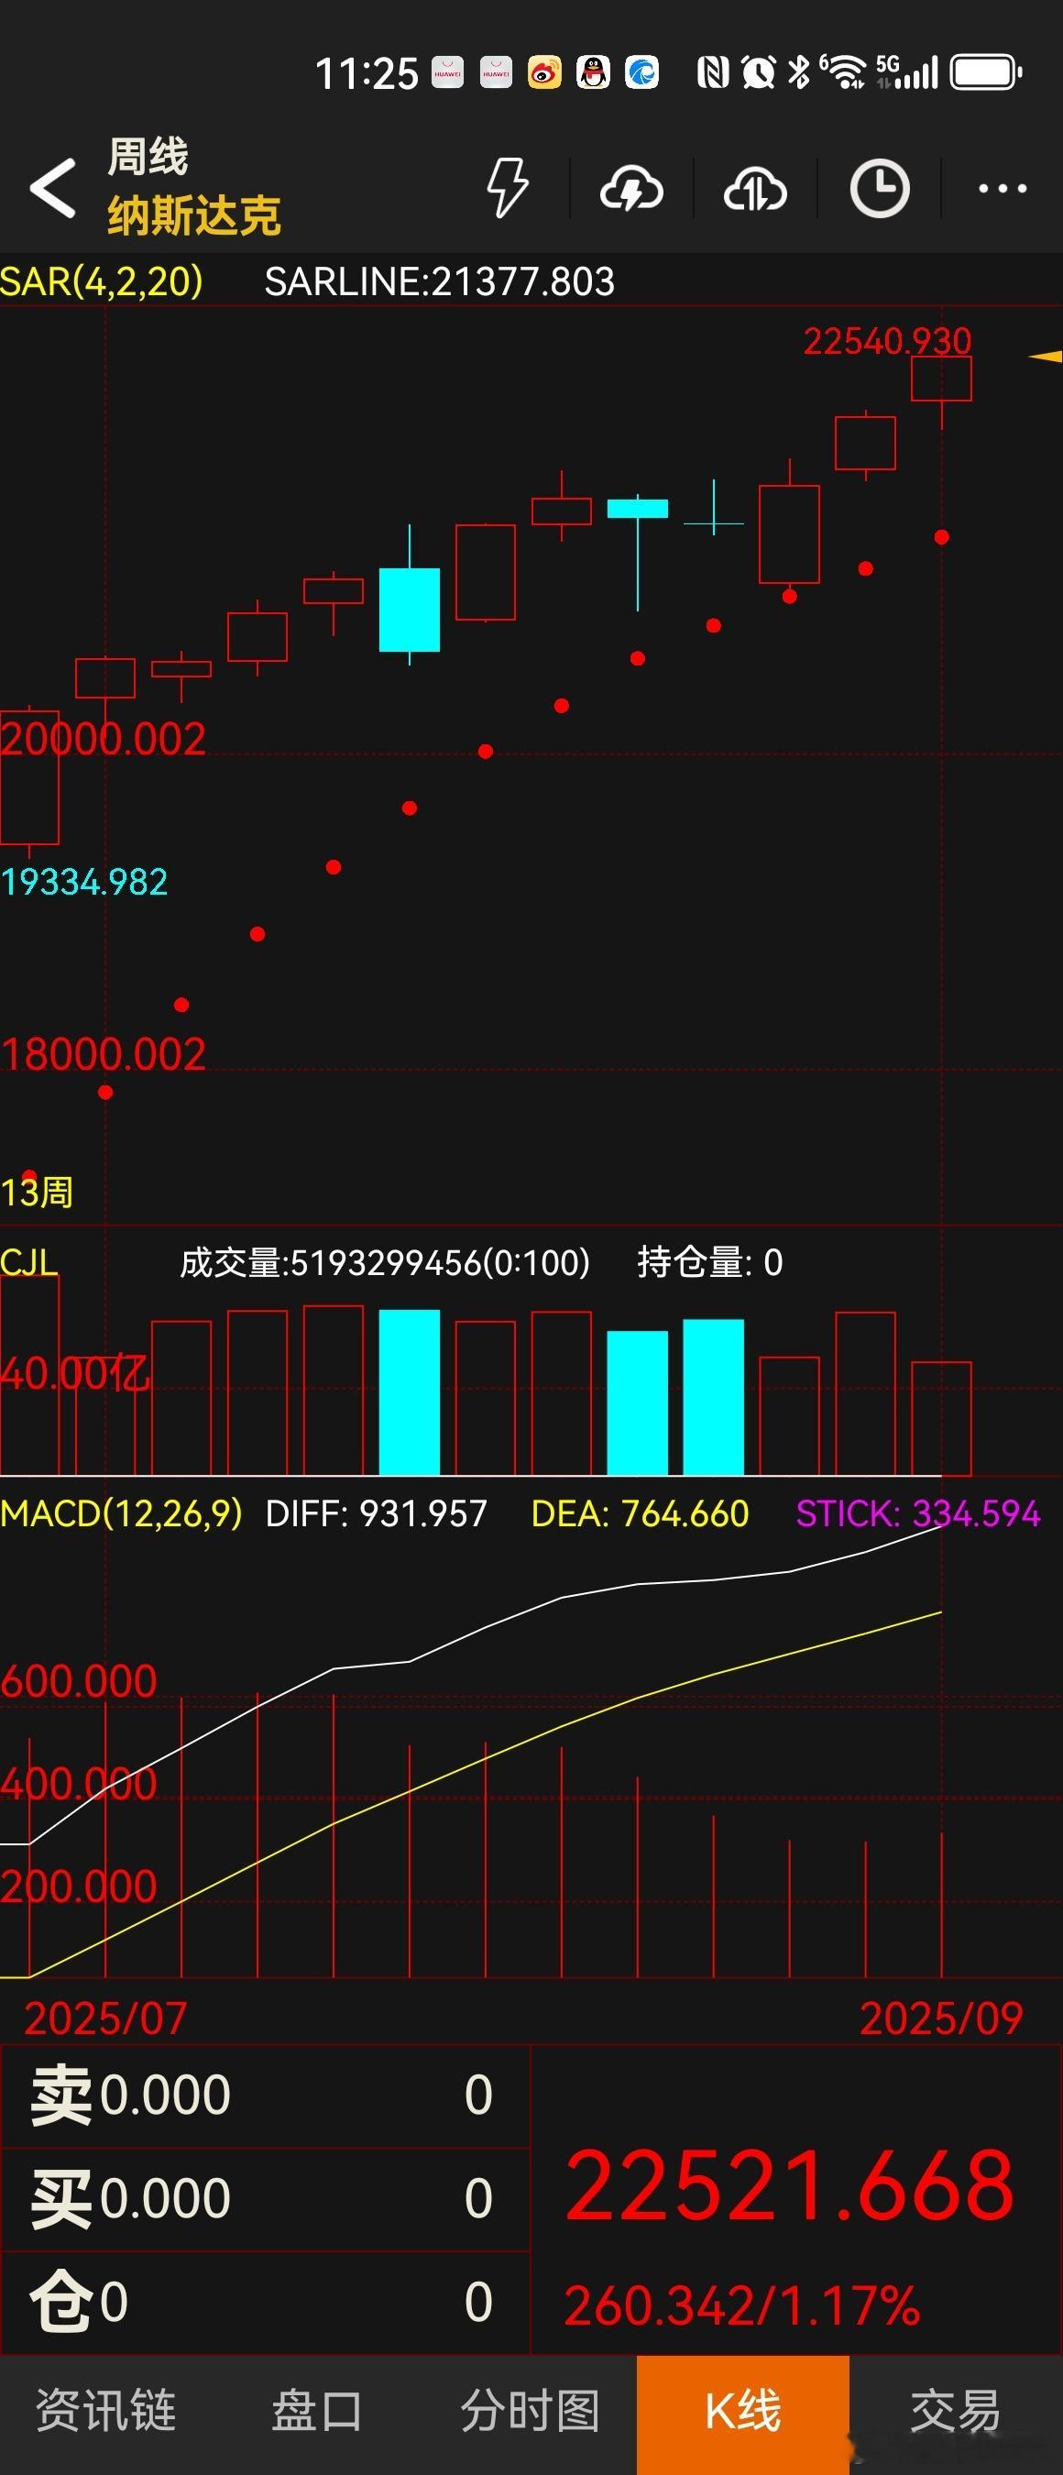Viewport: 1063px width, 2475px height.
Task: Tap the lightning bolt quick-trade icon
Action: [x=508, y=187]
